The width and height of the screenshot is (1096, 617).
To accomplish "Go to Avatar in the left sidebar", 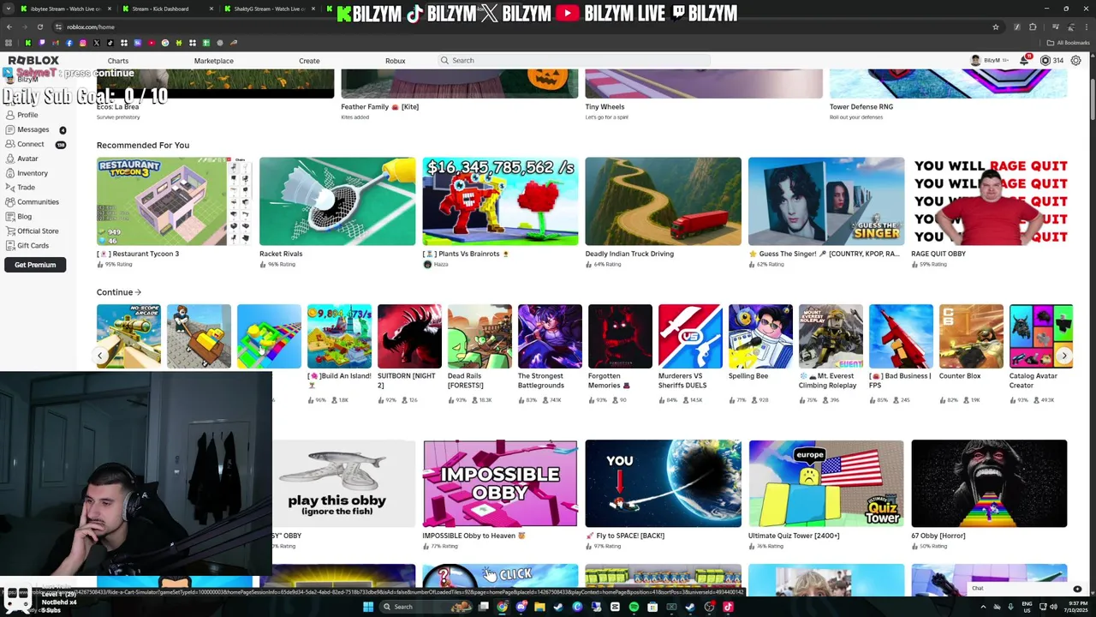I will coord(27,159).
